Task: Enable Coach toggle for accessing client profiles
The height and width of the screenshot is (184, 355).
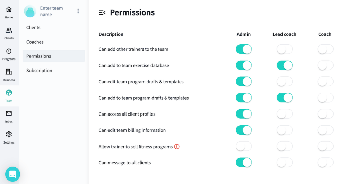Action: 325,114
